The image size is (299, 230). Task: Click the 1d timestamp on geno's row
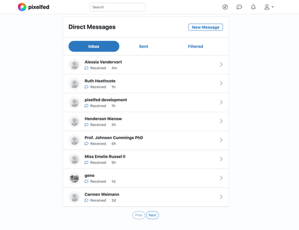click(x=114, y=182)
